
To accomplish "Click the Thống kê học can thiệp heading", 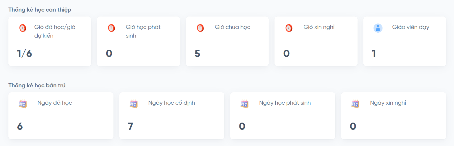I will coord(40,10).
